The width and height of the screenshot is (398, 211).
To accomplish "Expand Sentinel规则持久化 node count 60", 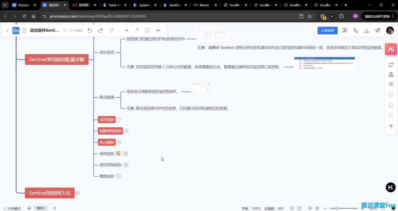I will 77,193.
